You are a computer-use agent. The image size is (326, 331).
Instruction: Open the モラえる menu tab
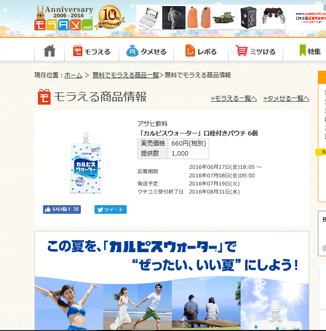tap(92, 51)
